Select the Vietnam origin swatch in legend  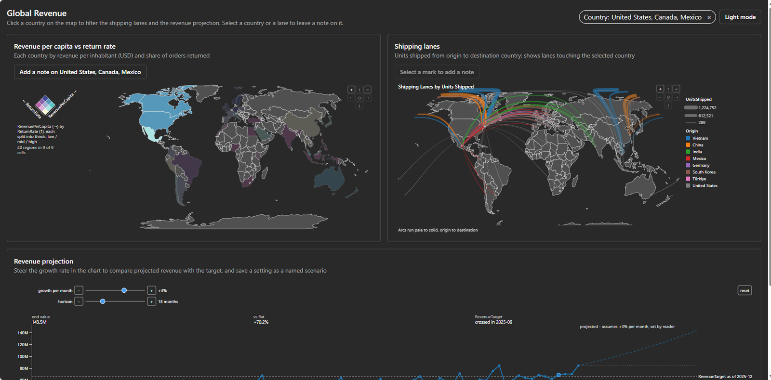688,138
